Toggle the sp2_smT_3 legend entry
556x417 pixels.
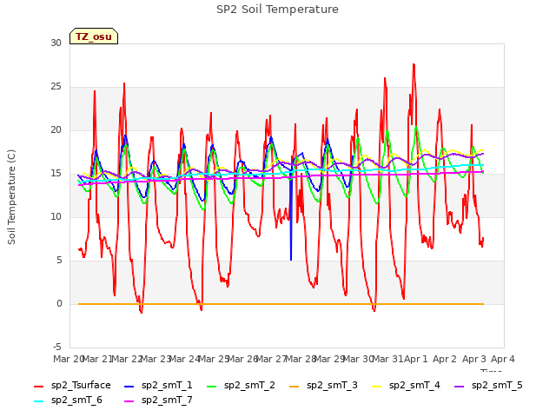pos(323,386)
